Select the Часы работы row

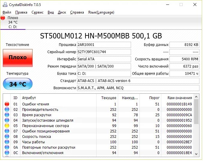tap(98, 142)
